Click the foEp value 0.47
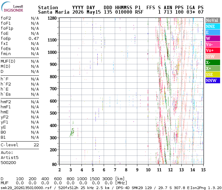222x190 pixels. coord(34,38)
